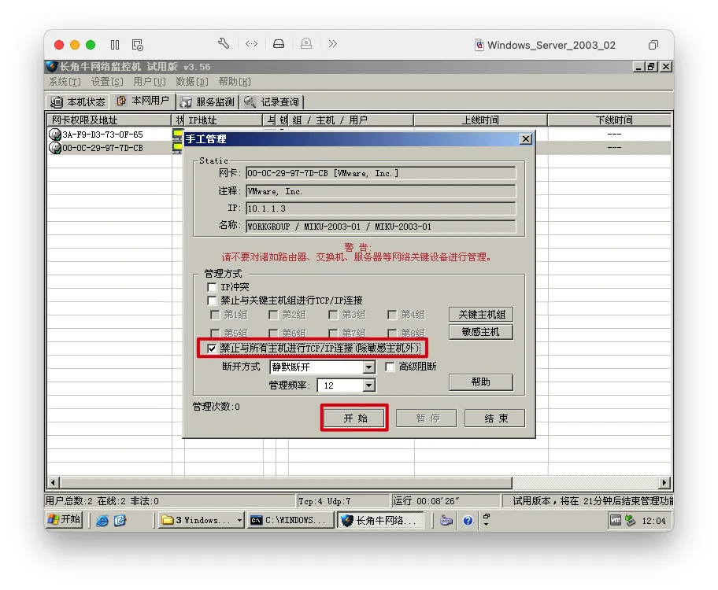Click the 名称 field showing WORKGROUP
This screenshot has width=718, height=590.
381,226
